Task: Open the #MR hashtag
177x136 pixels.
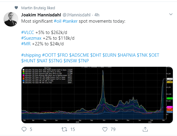Action: click(26, 44)
